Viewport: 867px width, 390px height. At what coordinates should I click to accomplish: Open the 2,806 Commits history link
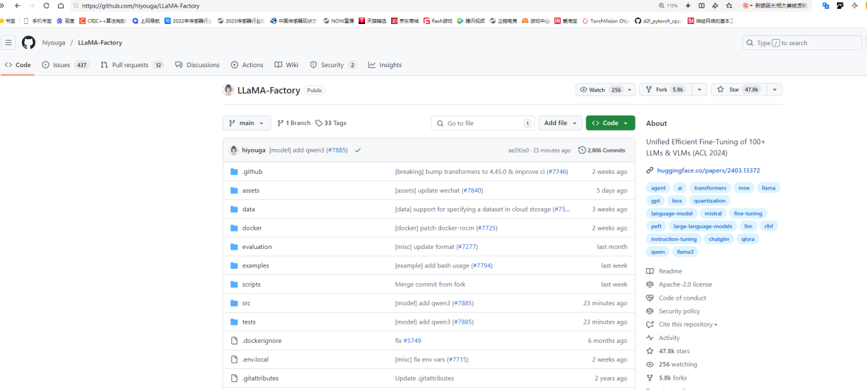601,150
